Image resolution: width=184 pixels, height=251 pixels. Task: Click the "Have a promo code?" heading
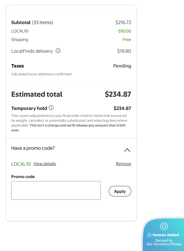33,148
